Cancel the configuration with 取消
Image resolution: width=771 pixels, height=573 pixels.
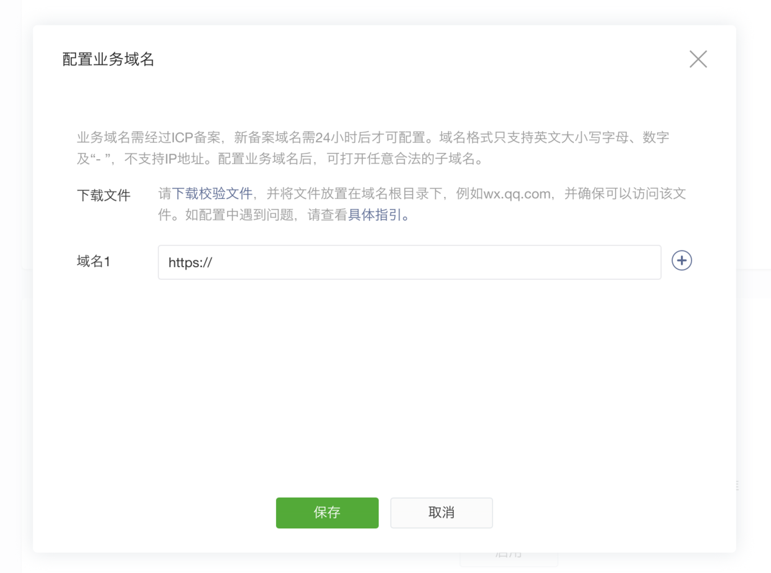pyautogui.click(x=441, y=513)
